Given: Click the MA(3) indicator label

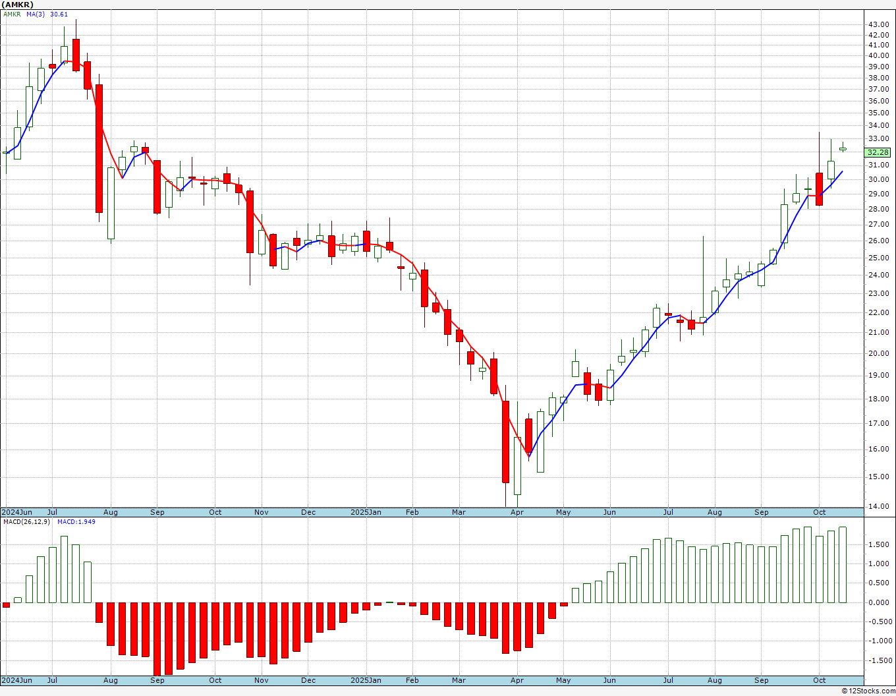Looking at the screenshot, I should pyautogui.click(x=36, y=14).
